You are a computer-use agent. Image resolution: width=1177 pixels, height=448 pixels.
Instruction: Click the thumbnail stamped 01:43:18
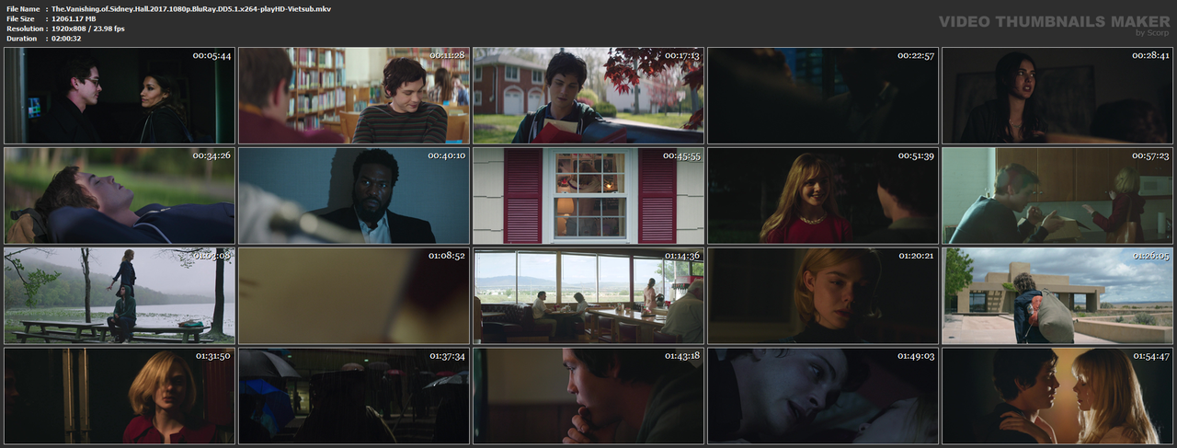(x=588, y=396)
